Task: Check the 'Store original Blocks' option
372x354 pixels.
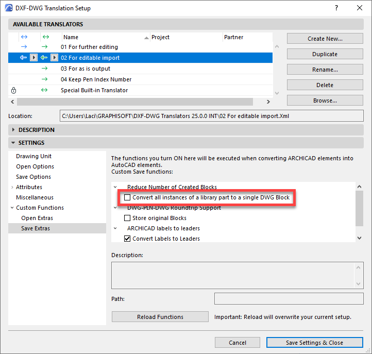Action: 127,218
